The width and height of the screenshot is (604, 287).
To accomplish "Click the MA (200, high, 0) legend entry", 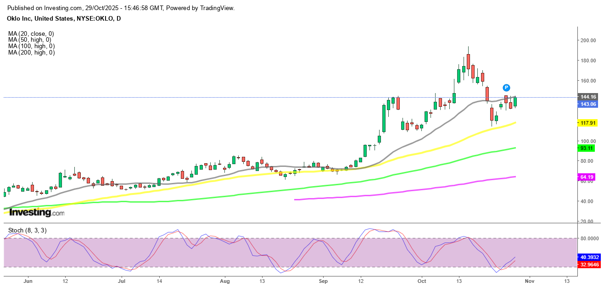I will 31,53.
